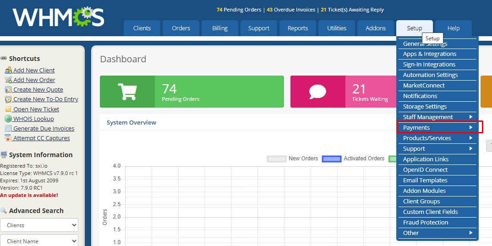Click the Create New To-Do Entry icon
492x246 pixels.
click(x=8, y=99)
